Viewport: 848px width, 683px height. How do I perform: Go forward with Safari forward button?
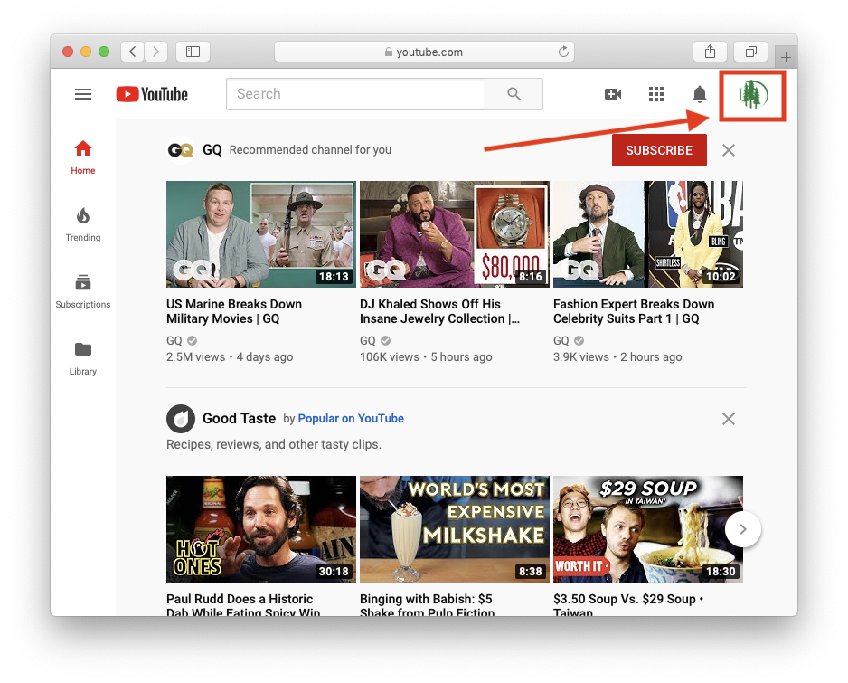155,52
